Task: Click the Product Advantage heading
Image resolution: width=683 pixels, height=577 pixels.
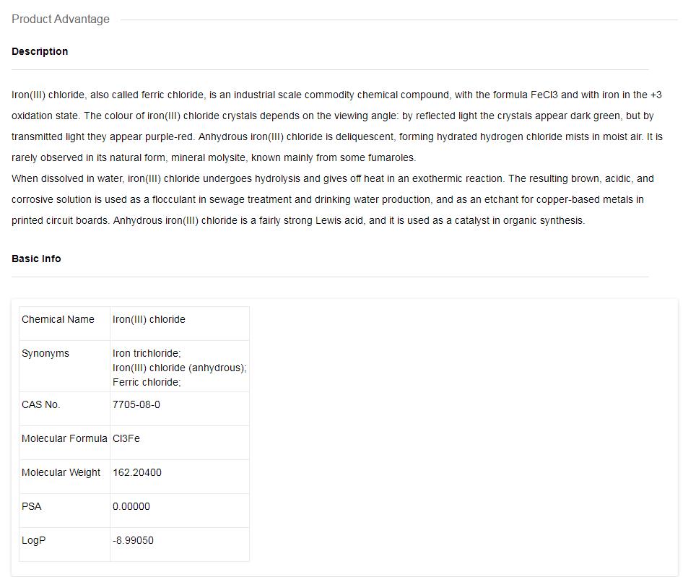Action: point(61,19)
